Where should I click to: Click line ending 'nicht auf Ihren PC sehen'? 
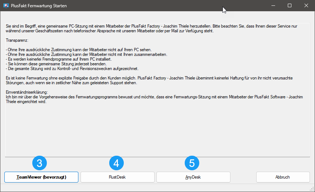(79, 50)
